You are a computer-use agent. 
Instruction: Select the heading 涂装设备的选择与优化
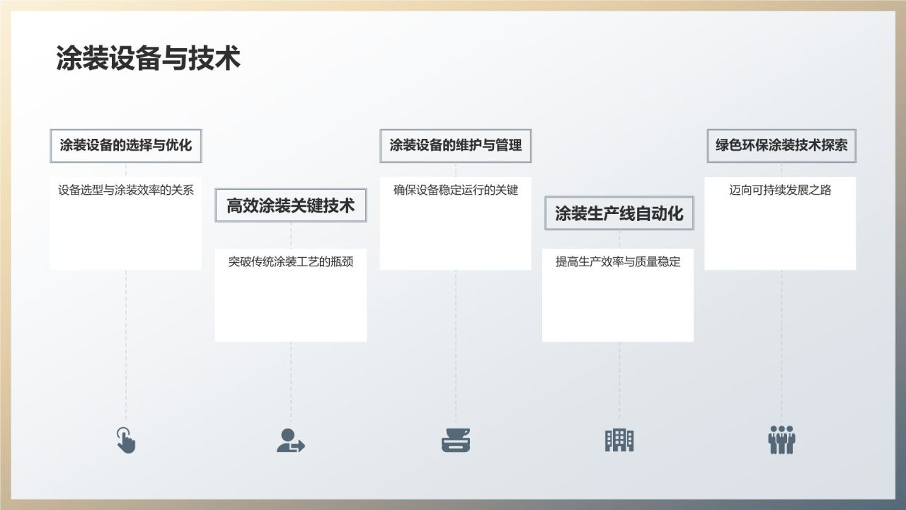pos(126,145)
